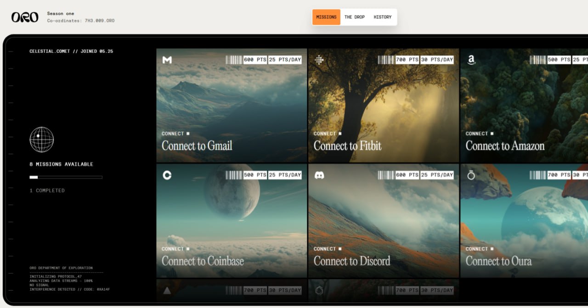Click the Discord card 25 PTS/DAY label

coord(437,175)
